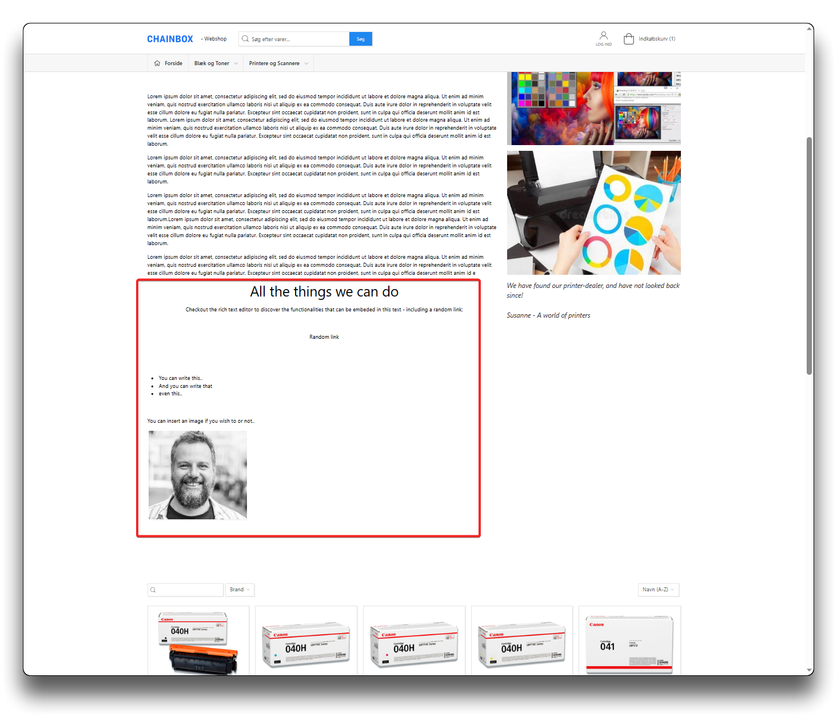Image resolution: width=837 pixels, height=717 pixels.
Task: Follow the Random link text
Action: [x=324, y=337]
